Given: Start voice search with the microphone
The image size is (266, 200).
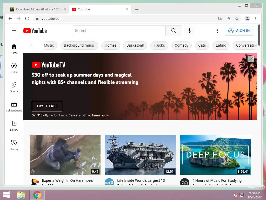Looking at the screenshot, I should tap(189, 31).
